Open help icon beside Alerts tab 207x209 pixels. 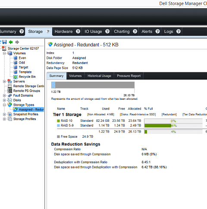(157, 32)
